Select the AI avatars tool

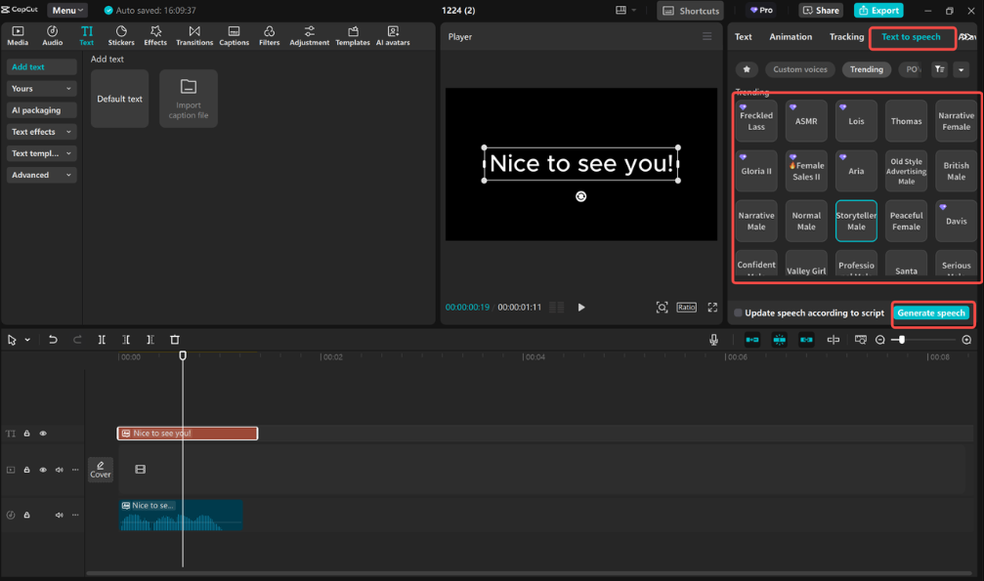click(x=393, y=36)
